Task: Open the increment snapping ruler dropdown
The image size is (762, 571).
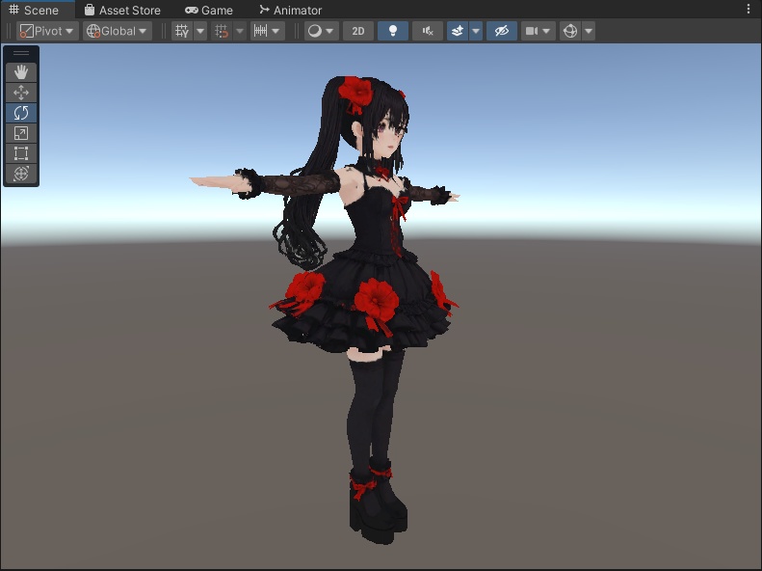Action: [268, 31]
